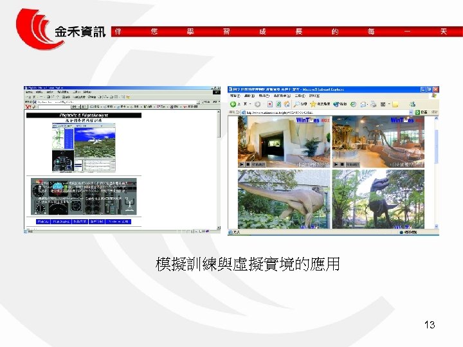The width and height of the screenshot is (463, 347).
Task: Click the Search magnifier icon in Internet Explorer
Action: click(x=296, y=104)
